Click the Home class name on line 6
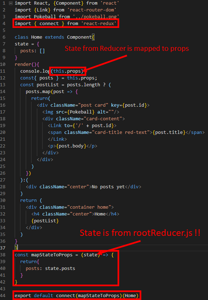 coord(37,37)
